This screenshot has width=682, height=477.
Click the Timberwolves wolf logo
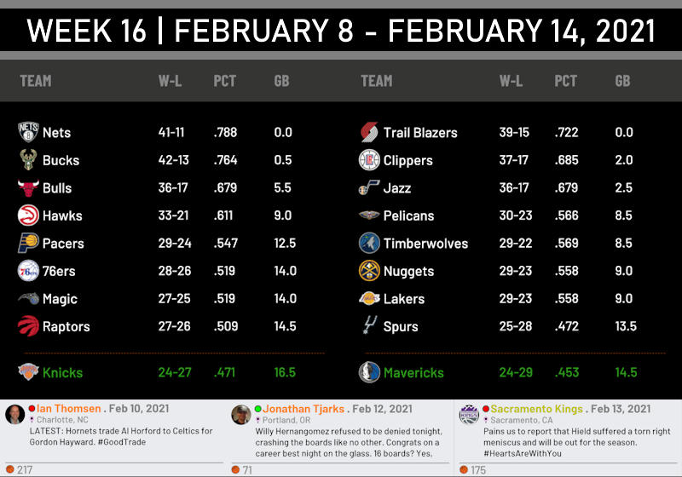(x=369, y=243)
